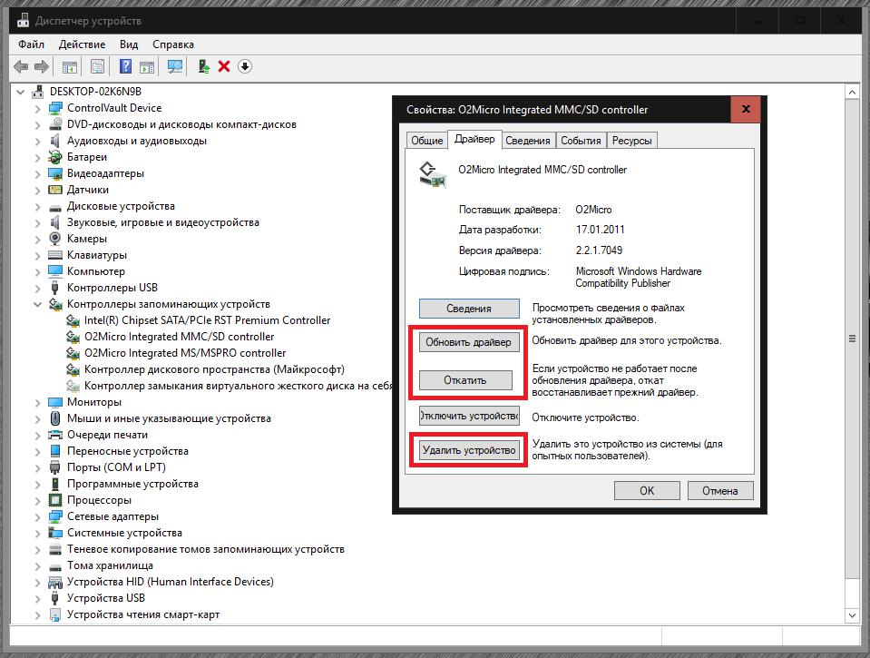Select O2Micro Integrated MS/MSPRO controller

(185, 353)
